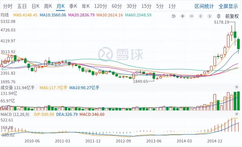Click the 522.61 MACD axis label
242x147 pixels.
click(7, 120)
